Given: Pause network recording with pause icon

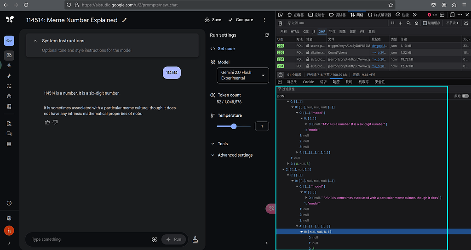Looking at the screenshot, I should tap(392, 23).
